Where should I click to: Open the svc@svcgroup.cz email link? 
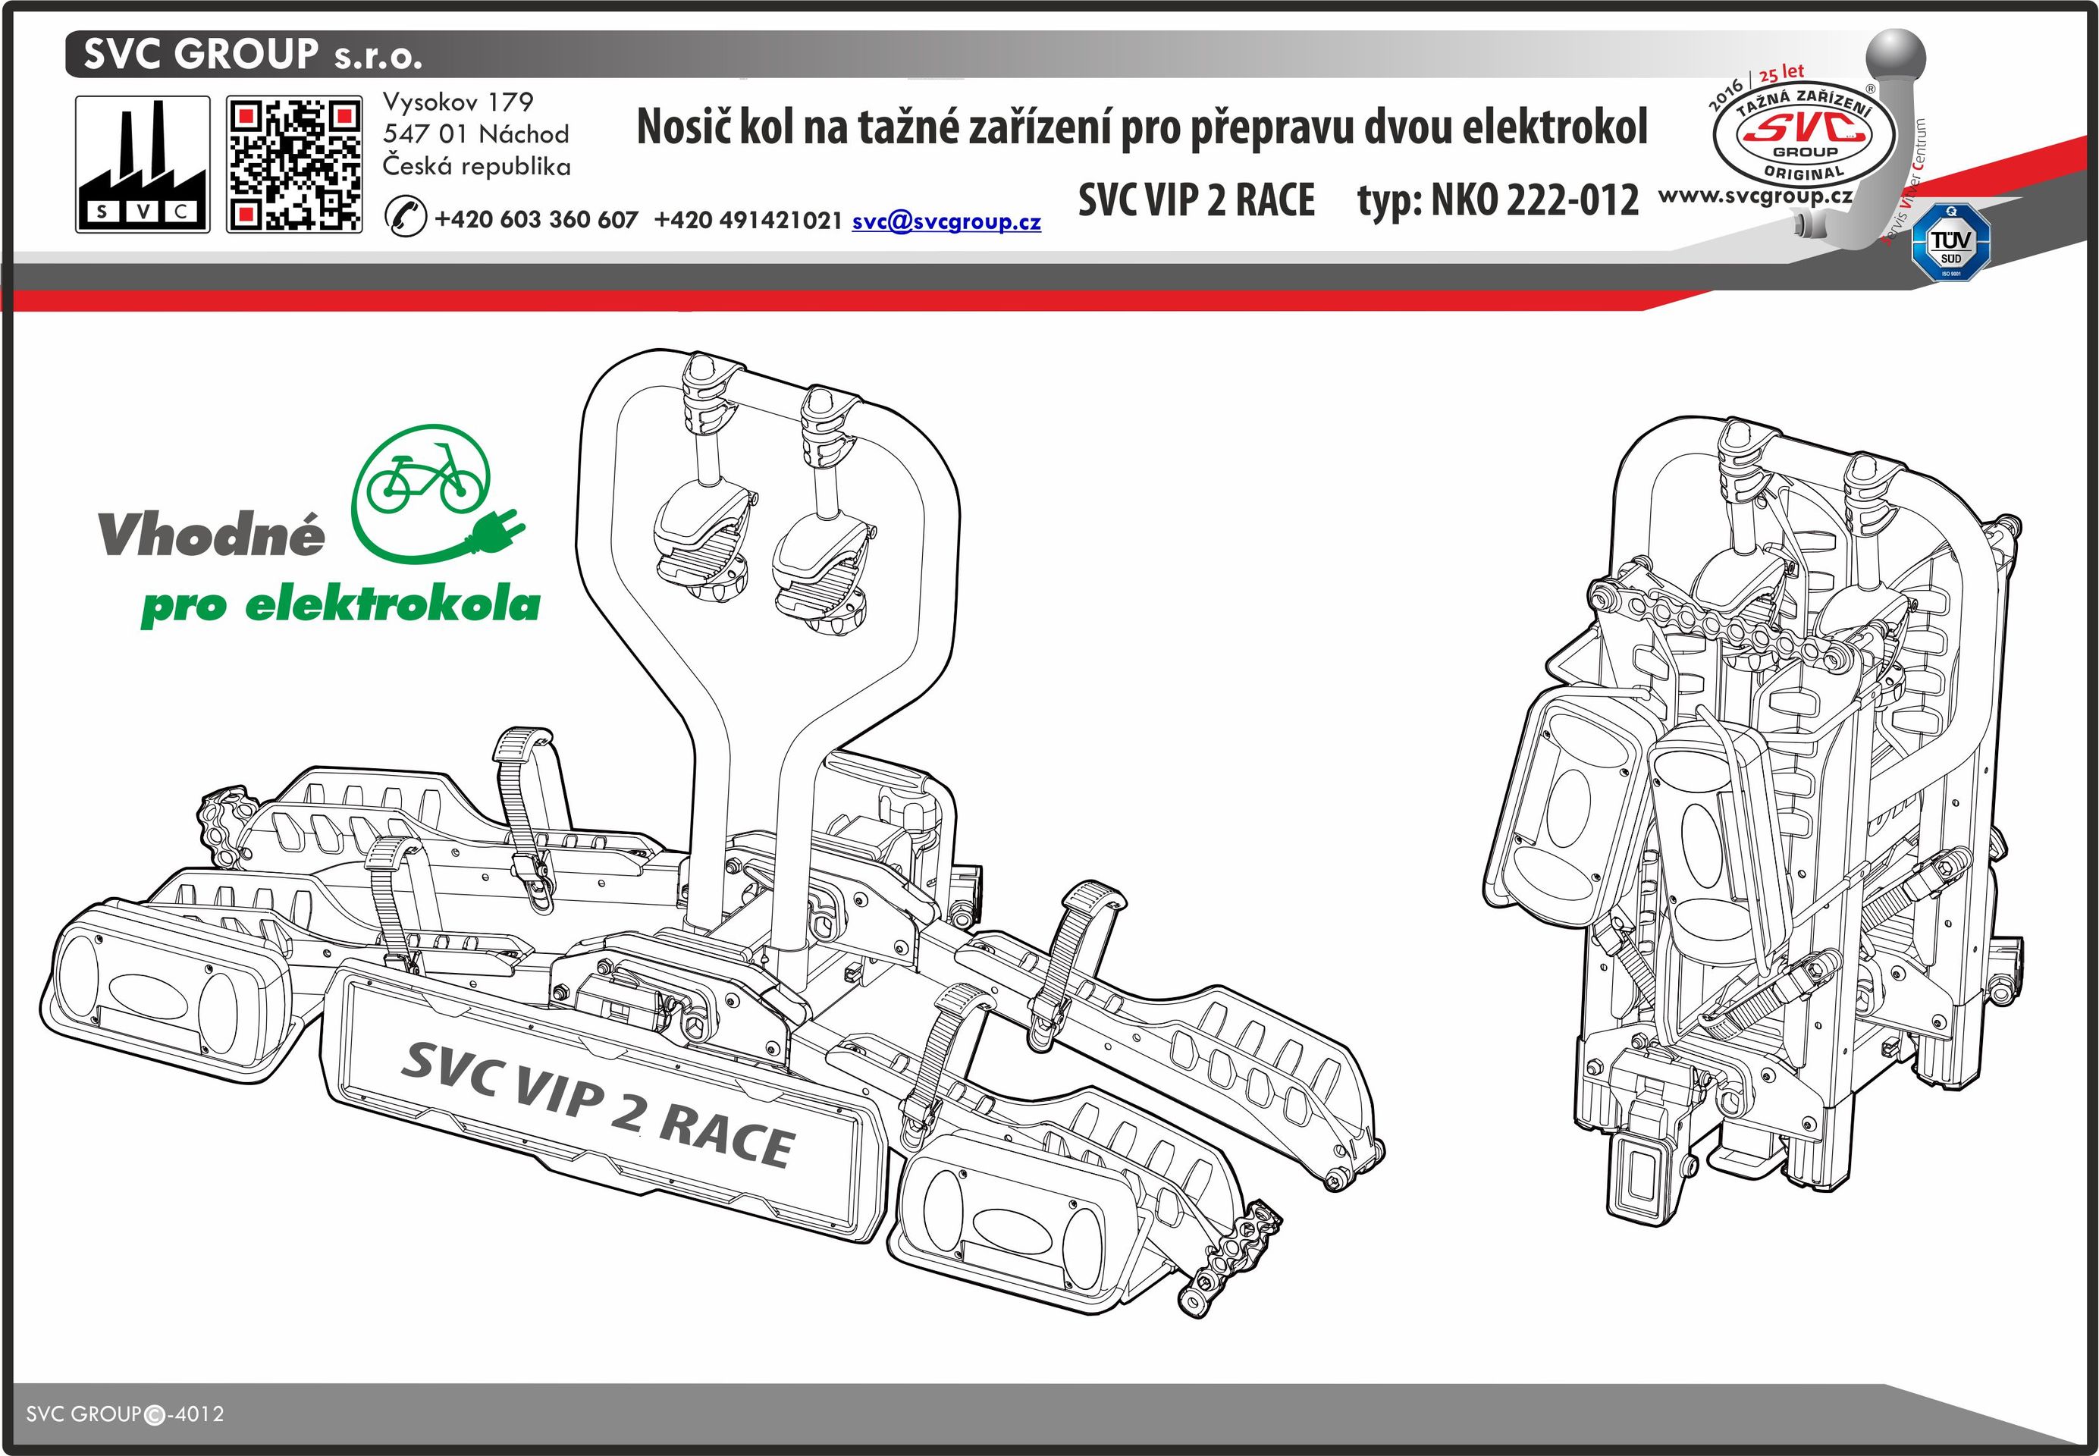[x=946, y=221]
